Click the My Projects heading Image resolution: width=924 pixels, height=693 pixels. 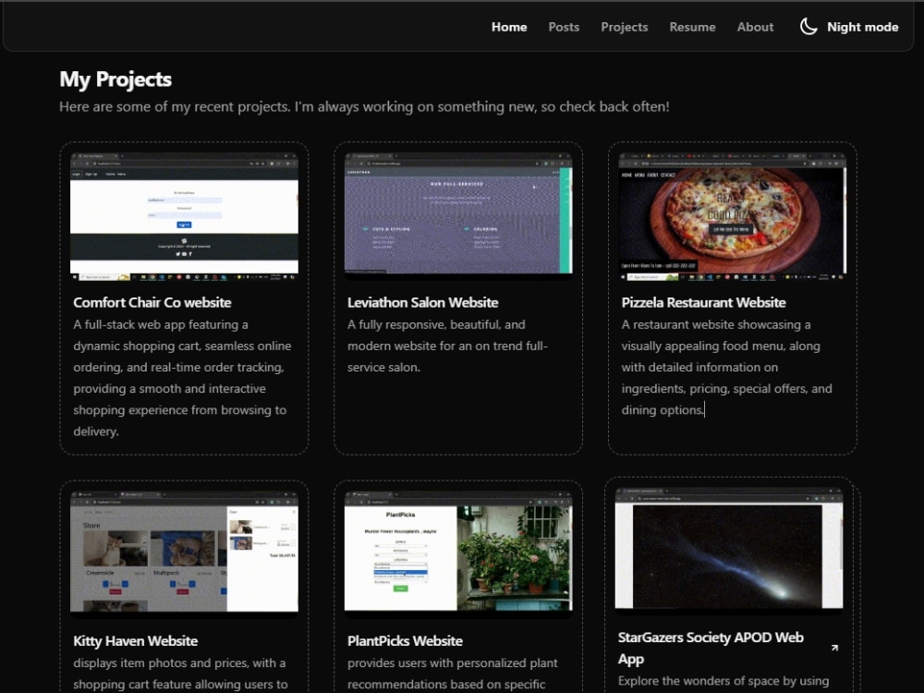[x=115, y=79]
